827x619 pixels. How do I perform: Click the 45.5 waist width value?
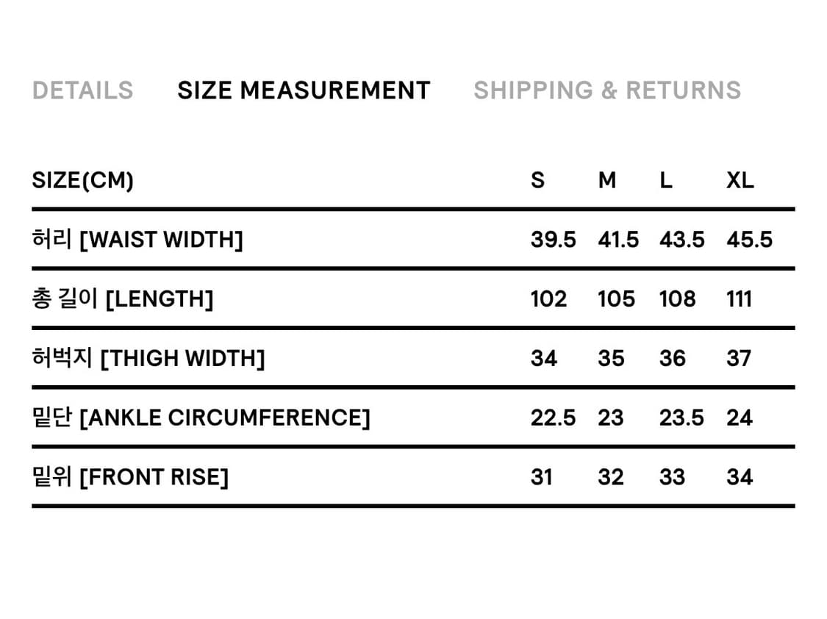(x=749, y=240)
